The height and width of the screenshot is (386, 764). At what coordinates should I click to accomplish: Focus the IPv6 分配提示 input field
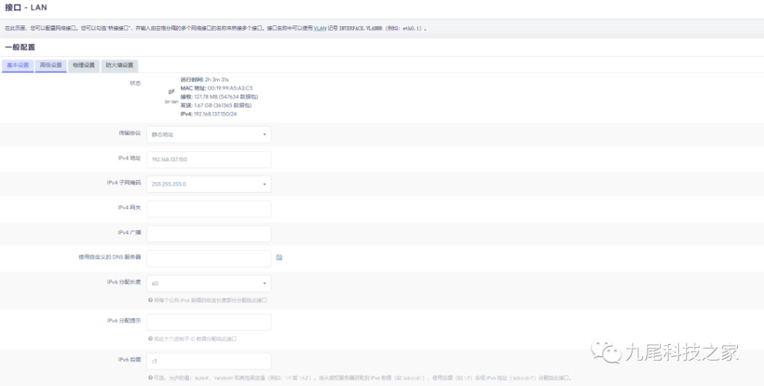click(x=208, y=323)
